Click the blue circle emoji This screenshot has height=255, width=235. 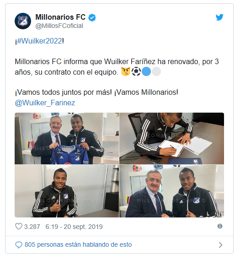point(146,71)
